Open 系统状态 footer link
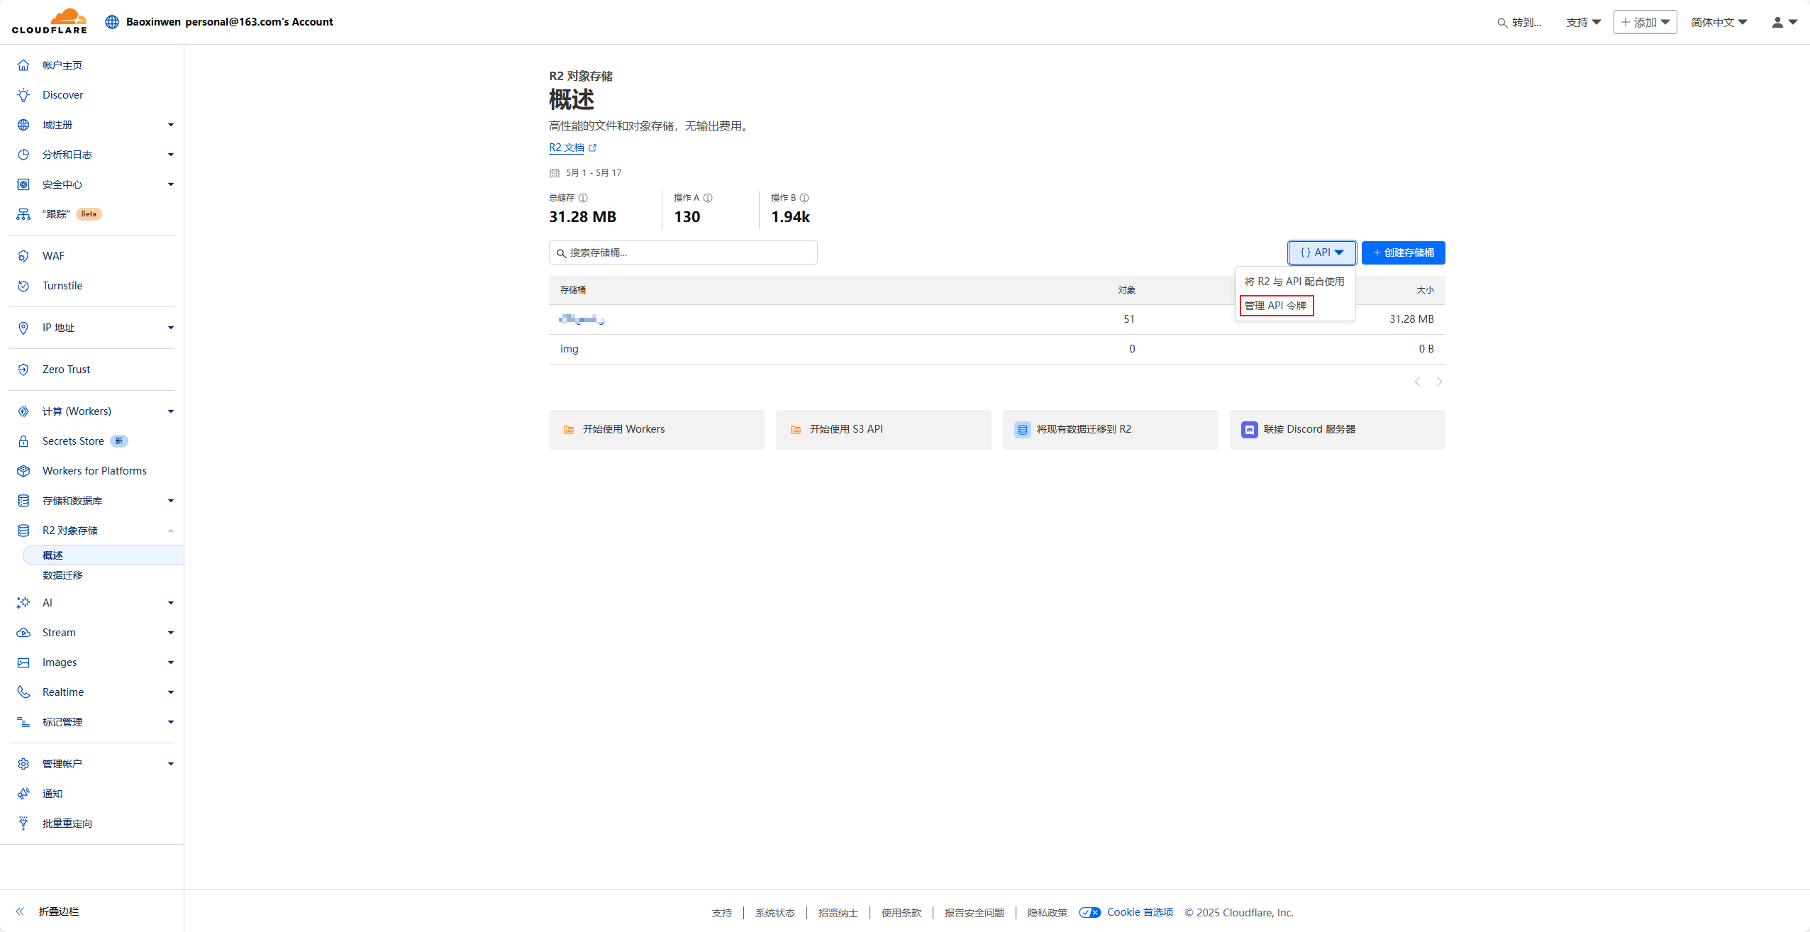Screen dimensions: 1810x932 [774, 913]
